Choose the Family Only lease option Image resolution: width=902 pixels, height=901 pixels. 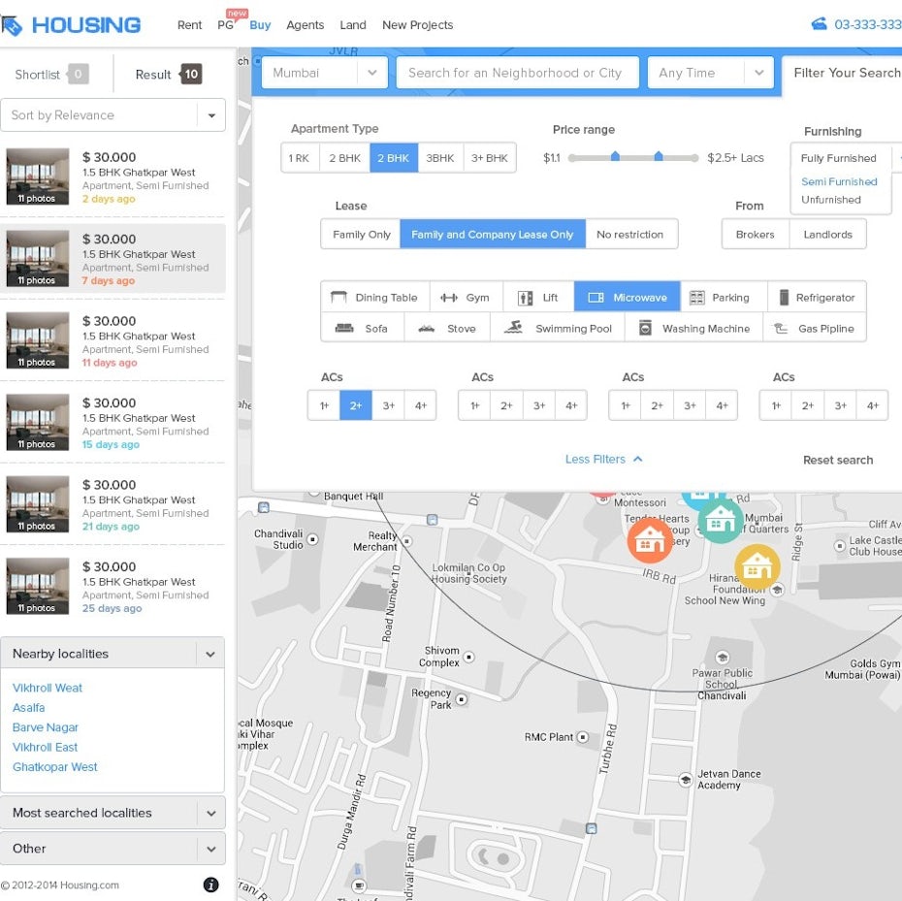click(x=361, y=235)
